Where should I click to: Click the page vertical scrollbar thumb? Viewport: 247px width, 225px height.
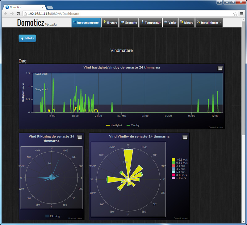(243, 78)
